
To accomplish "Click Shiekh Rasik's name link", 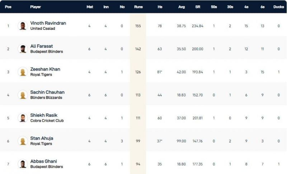I will 44,115.
